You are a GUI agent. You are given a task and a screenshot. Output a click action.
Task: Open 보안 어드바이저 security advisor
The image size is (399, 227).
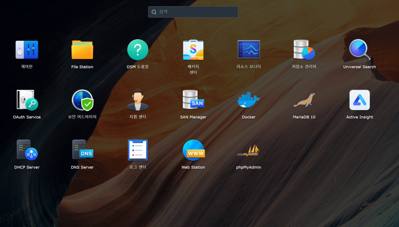pos(82,100)
